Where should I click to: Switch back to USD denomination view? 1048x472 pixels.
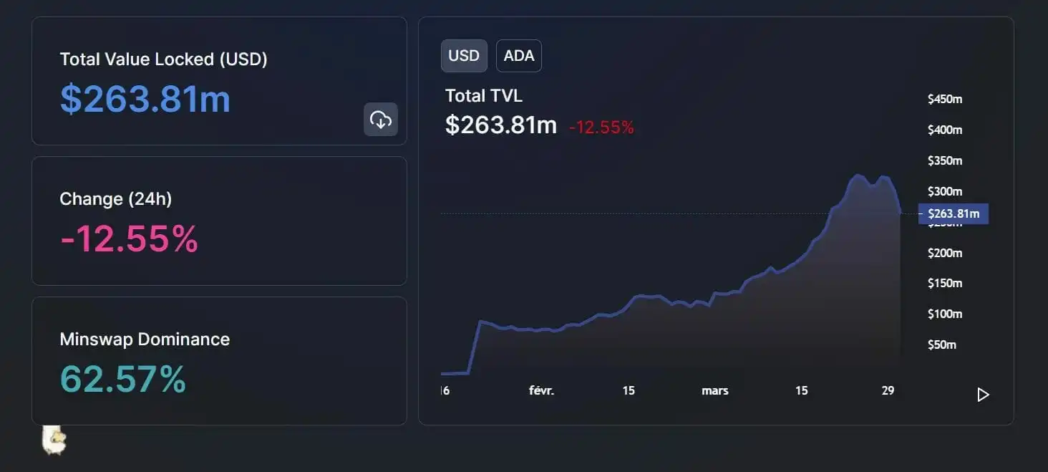464,55
